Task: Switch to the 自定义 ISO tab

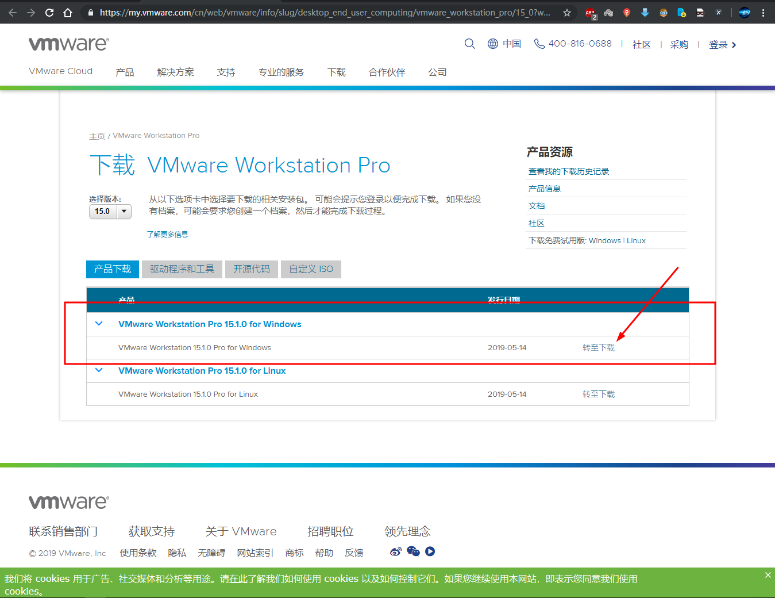Action: 311,269
